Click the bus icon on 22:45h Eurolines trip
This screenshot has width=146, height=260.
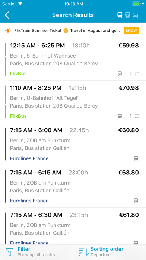(136, 158)
